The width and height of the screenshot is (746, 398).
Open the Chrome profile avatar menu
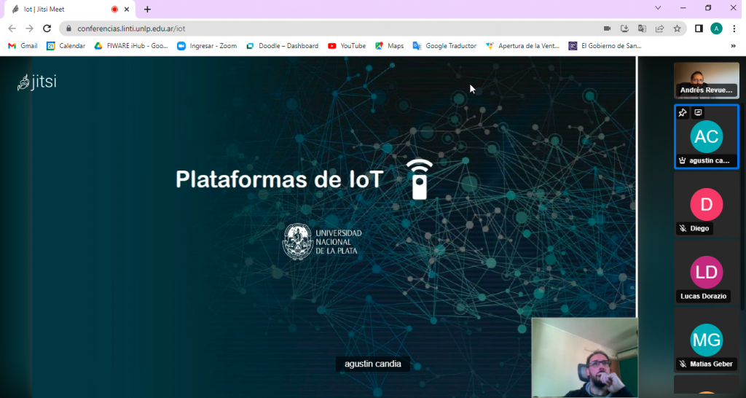(716, 28)
